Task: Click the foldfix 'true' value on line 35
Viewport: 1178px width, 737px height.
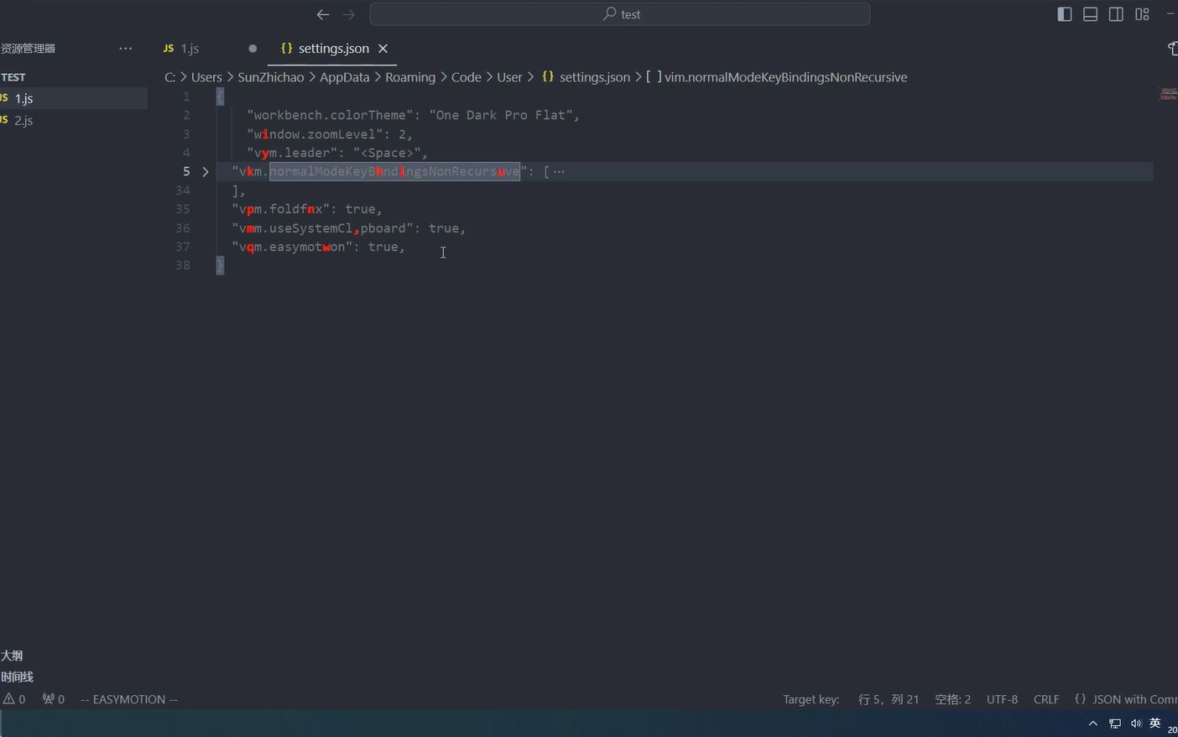Action: pyautogui.click(x=360, y=209)
